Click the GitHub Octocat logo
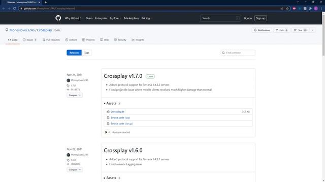The height and width of the screenshot is (182, 325). 58,18
